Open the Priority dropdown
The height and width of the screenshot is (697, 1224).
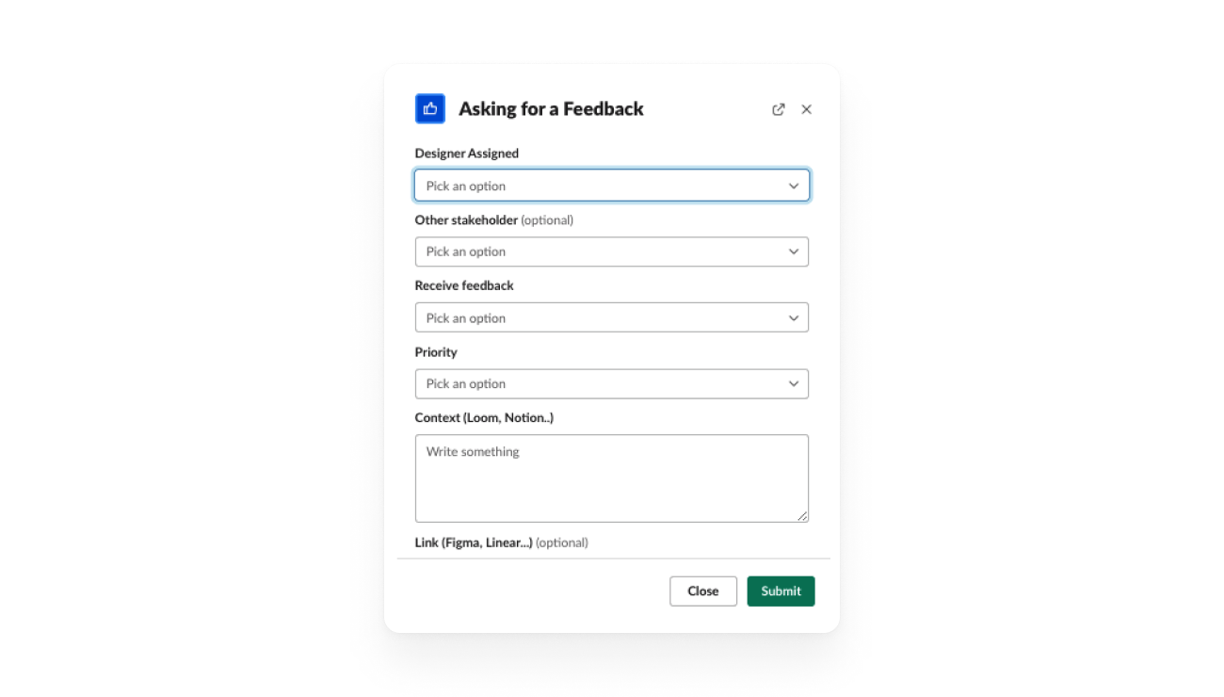612,383
